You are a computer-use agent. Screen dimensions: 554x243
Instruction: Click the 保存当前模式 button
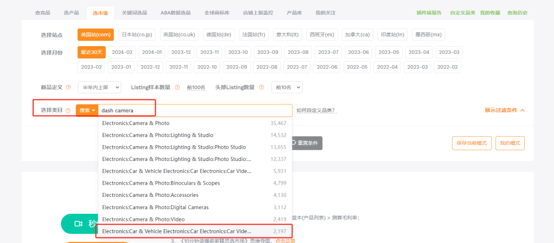point(472,143)
